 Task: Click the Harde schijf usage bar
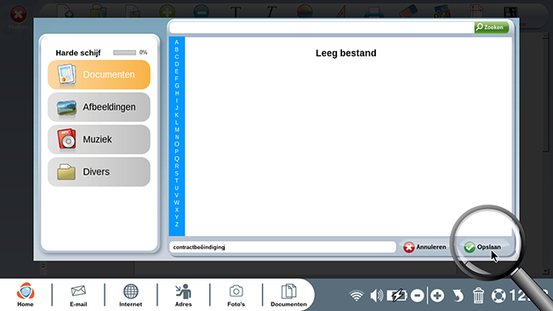coord(124,53)
